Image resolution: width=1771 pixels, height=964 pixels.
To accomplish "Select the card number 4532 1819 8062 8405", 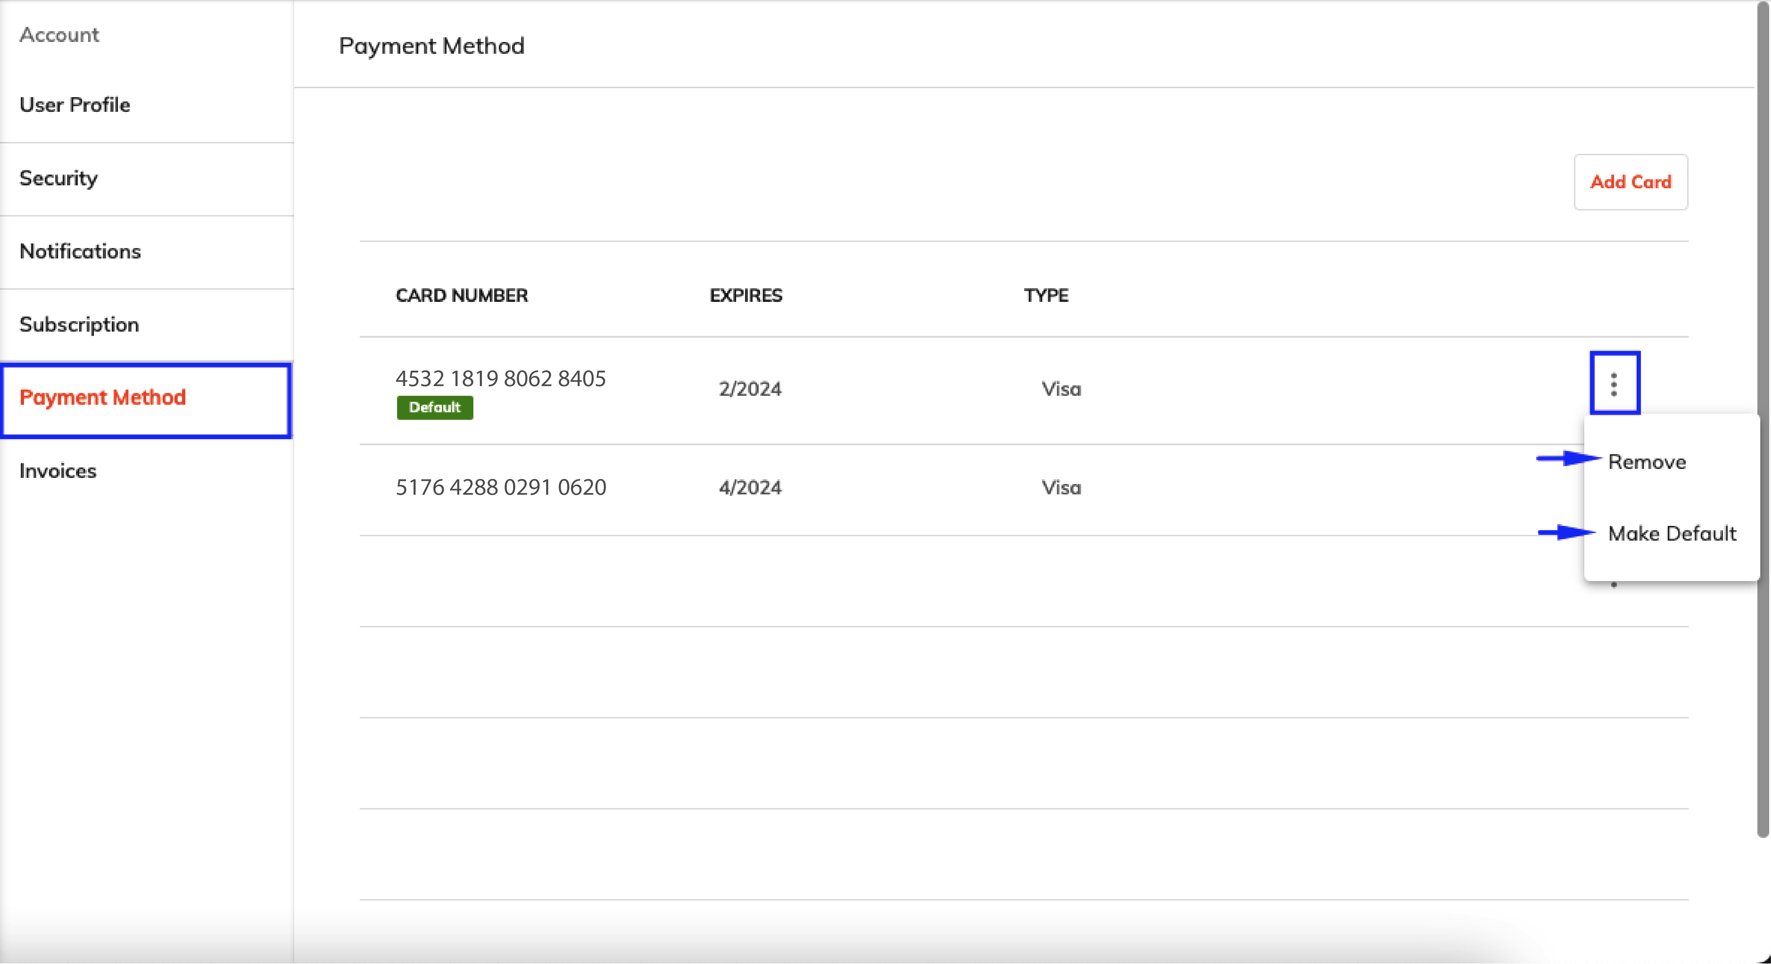I will [501, 378].
